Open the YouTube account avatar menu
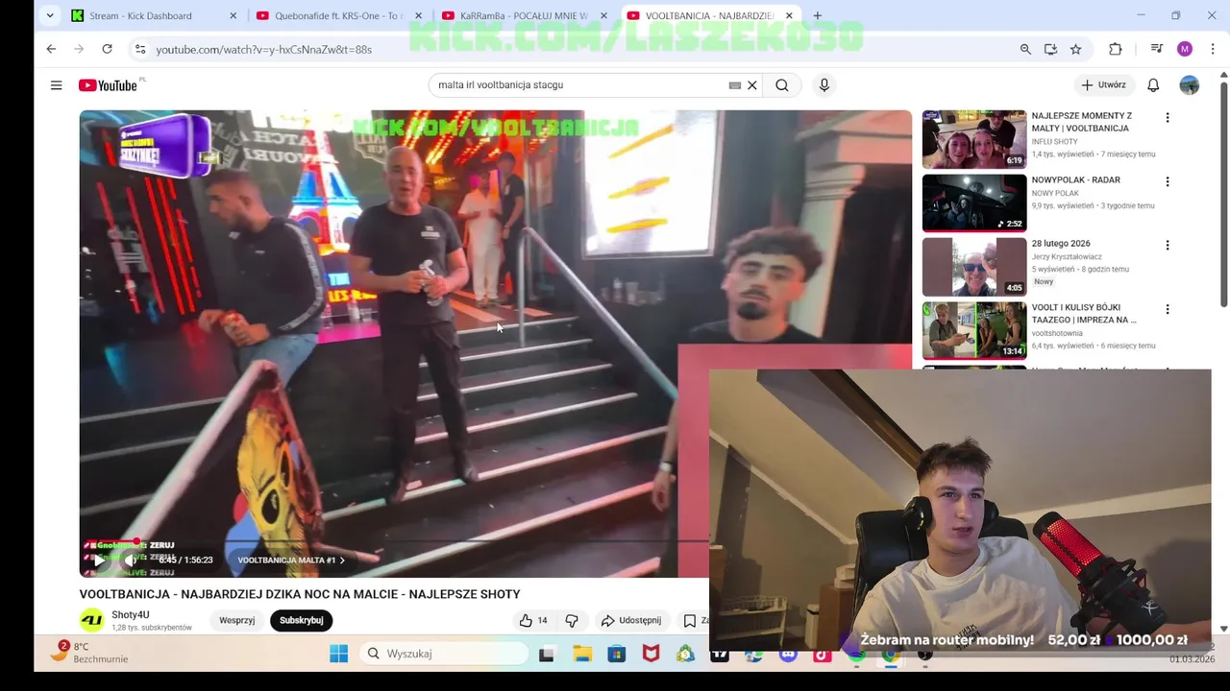Viewport: 1230px width, 691px height. (1189, 85)
